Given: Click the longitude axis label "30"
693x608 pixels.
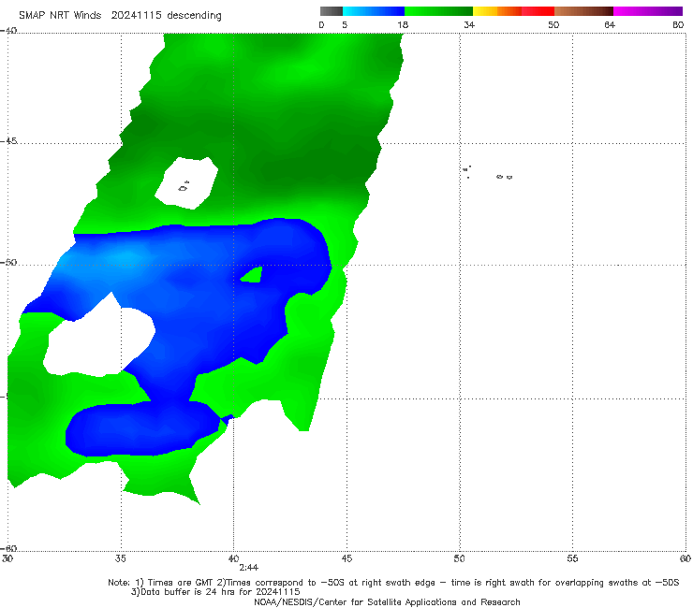Looking at the screenshot, I should coord(7,558).
